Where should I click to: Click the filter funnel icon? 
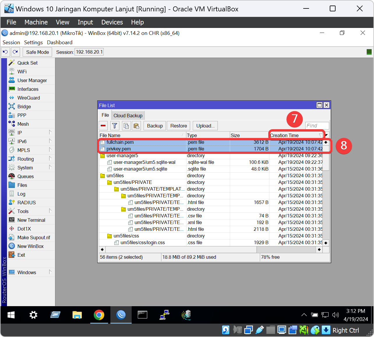click(114, 126)
